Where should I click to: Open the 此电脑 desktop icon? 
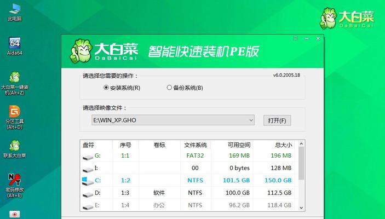click(x=14, y=12)
